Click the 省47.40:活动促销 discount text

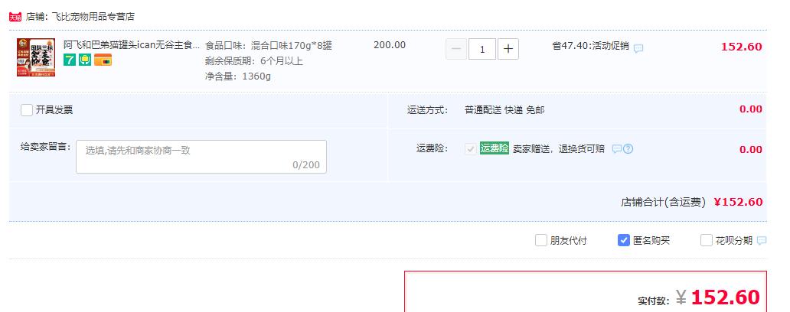coord(590,46)
